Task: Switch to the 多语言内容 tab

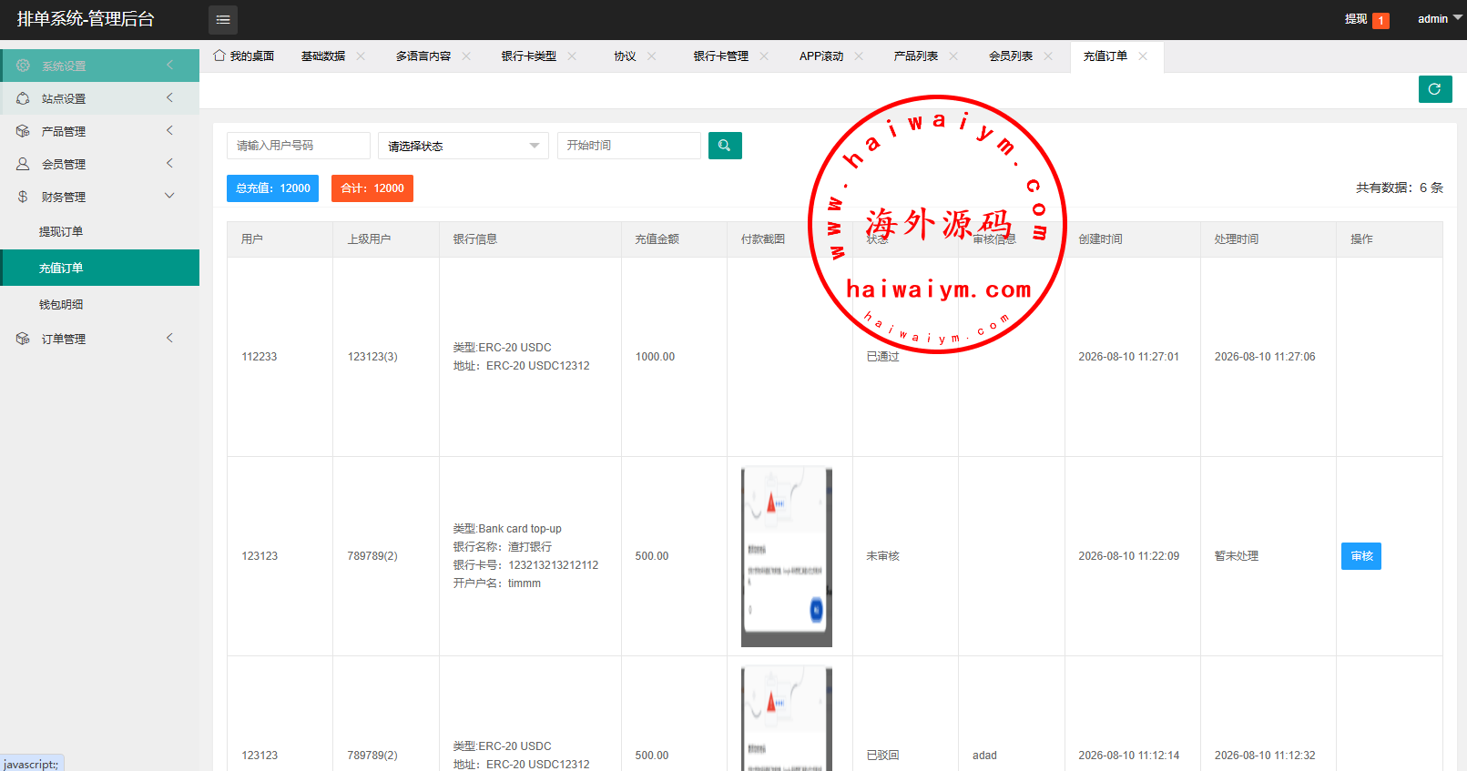Action: point(423,56)
